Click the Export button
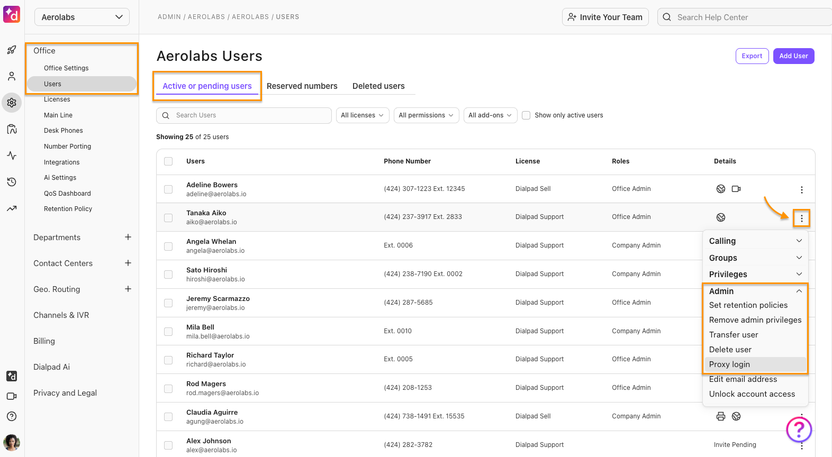The height and width of the screenshot is (457, 832). coord(752,56)
